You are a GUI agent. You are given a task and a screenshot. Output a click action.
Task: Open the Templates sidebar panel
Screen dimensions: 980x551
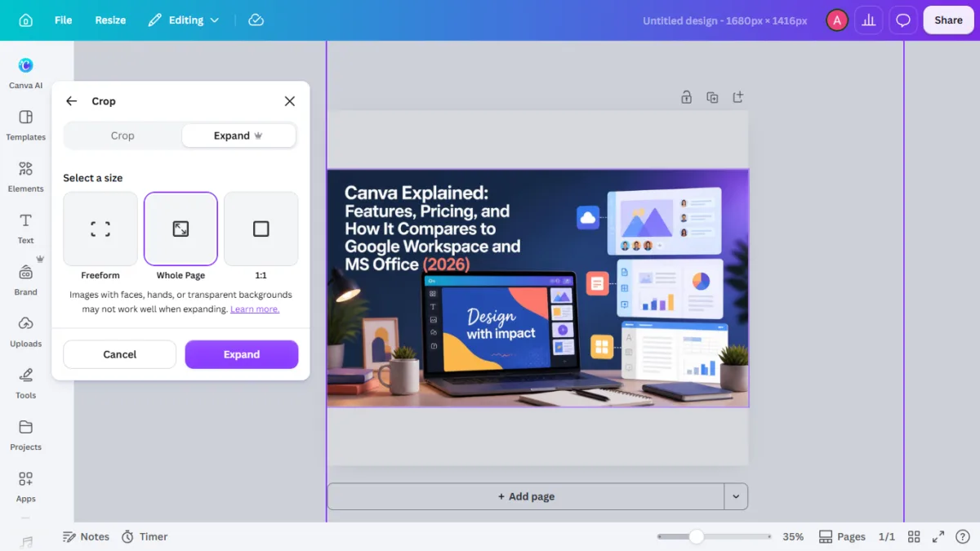click(26, 125)
